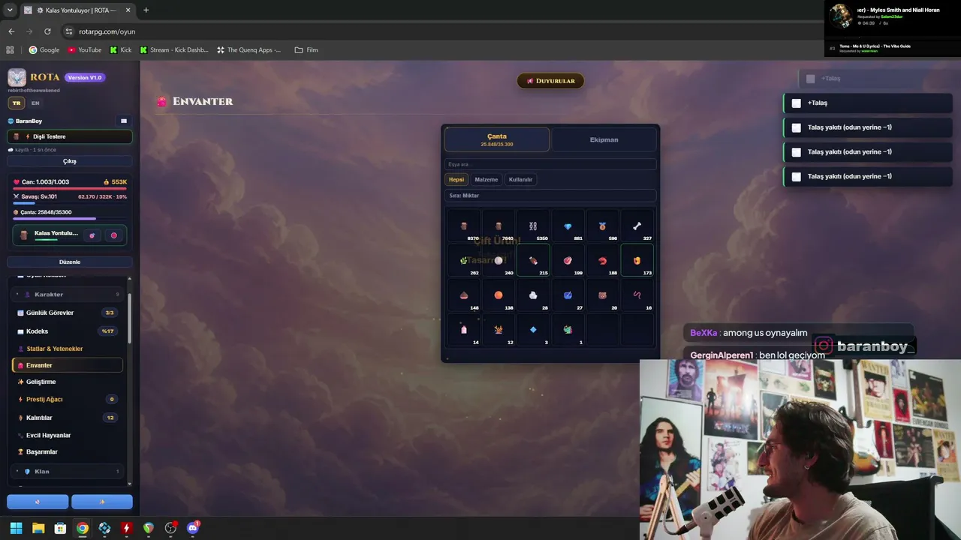The height and width of the screenshot is (540, 961).
Task: Select the herb item with quantity 262
Action: (x=464, y=260)
